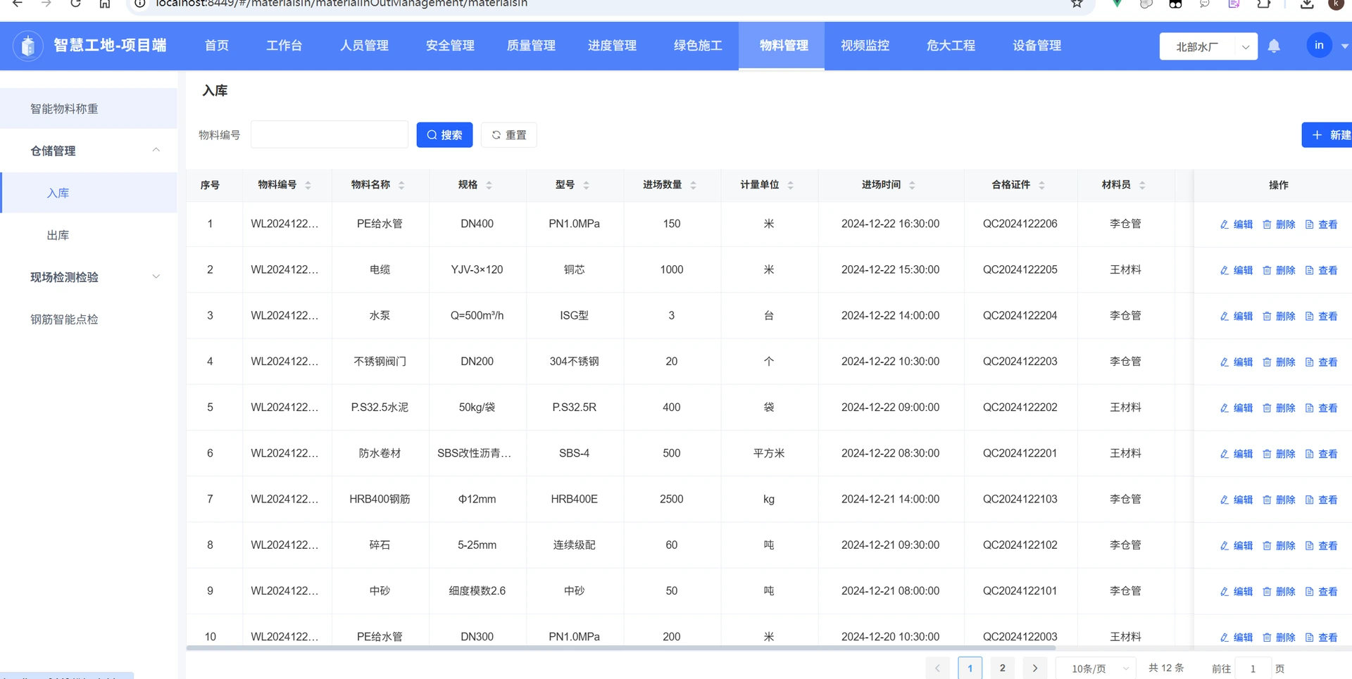Open the 首页 nav tab

(217, 46)
